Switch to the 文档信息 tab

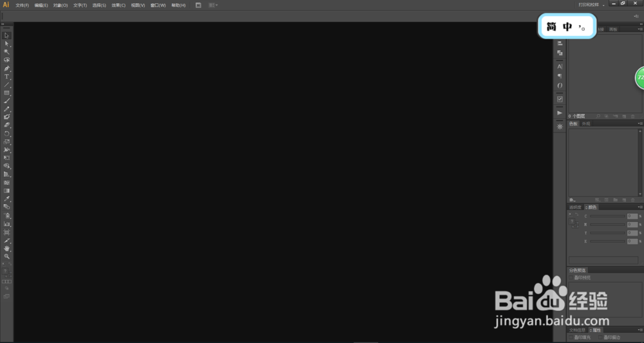pos(578,330)
